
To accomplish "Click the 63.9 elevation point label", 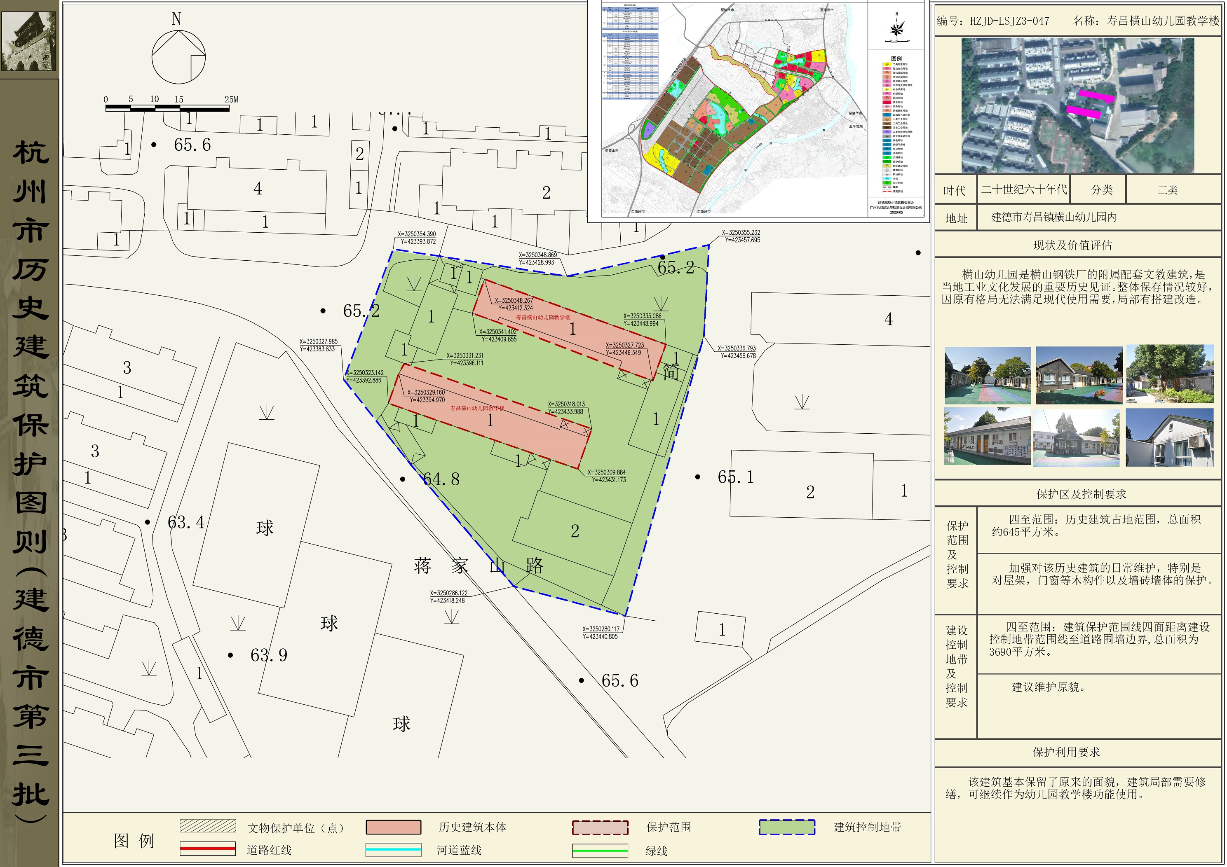I will point(269,655).
